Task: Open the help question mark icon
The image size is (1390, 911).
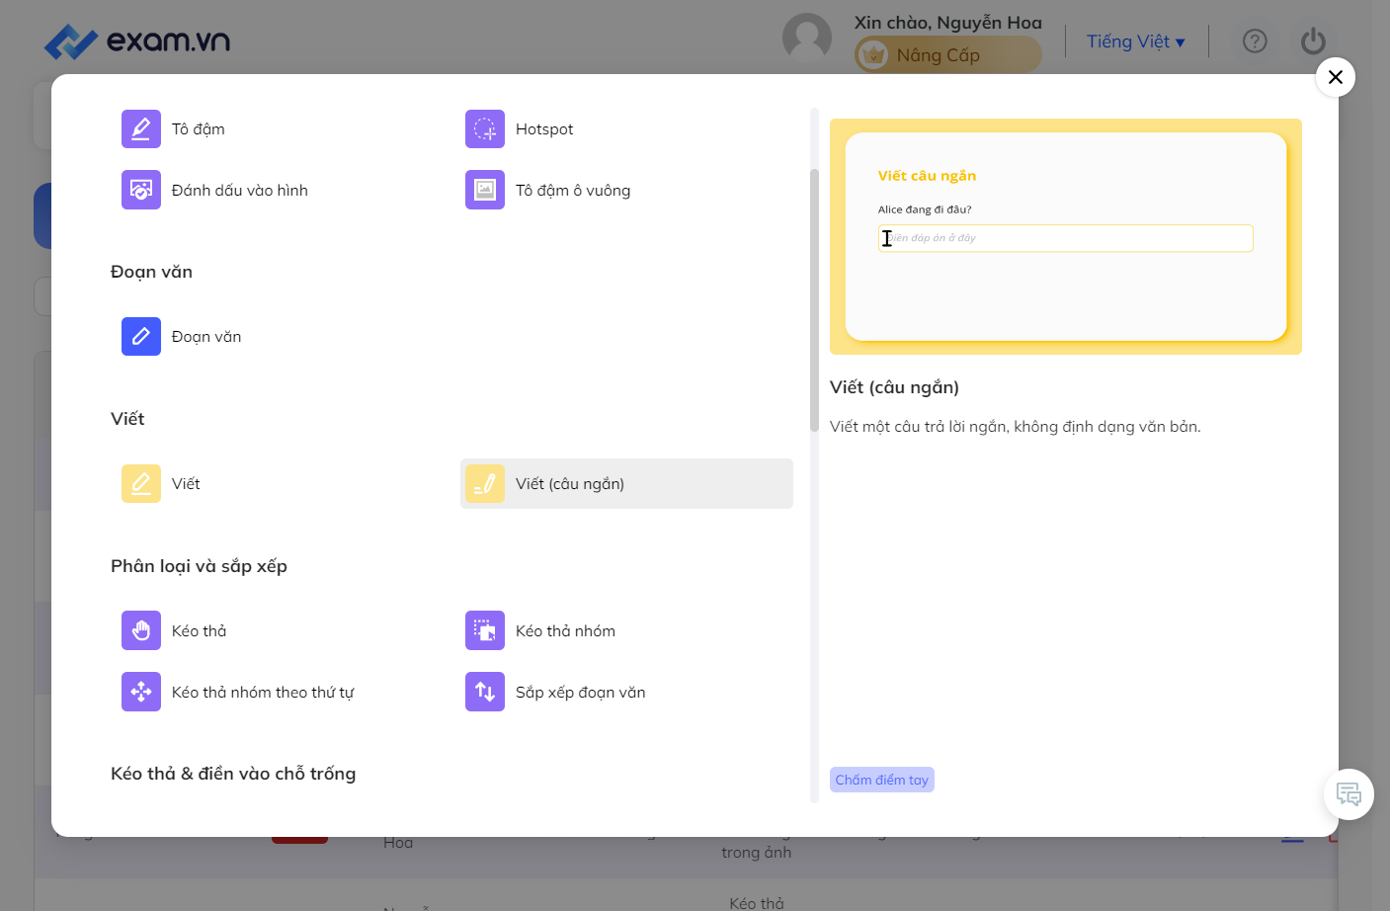Action: point(1255,41)
